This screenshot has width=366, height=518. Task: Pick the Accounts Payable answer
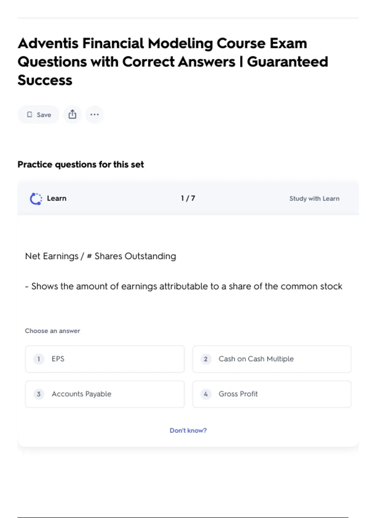tap(105, 394)
